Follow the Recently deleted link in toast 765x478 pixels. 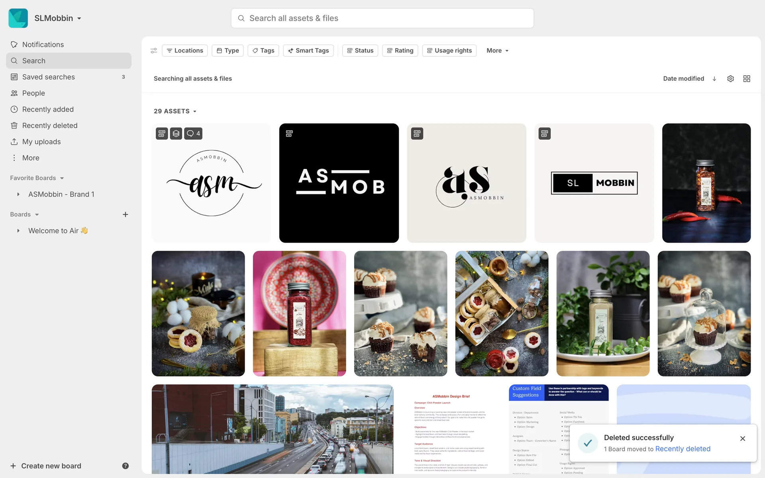(683, 449)
